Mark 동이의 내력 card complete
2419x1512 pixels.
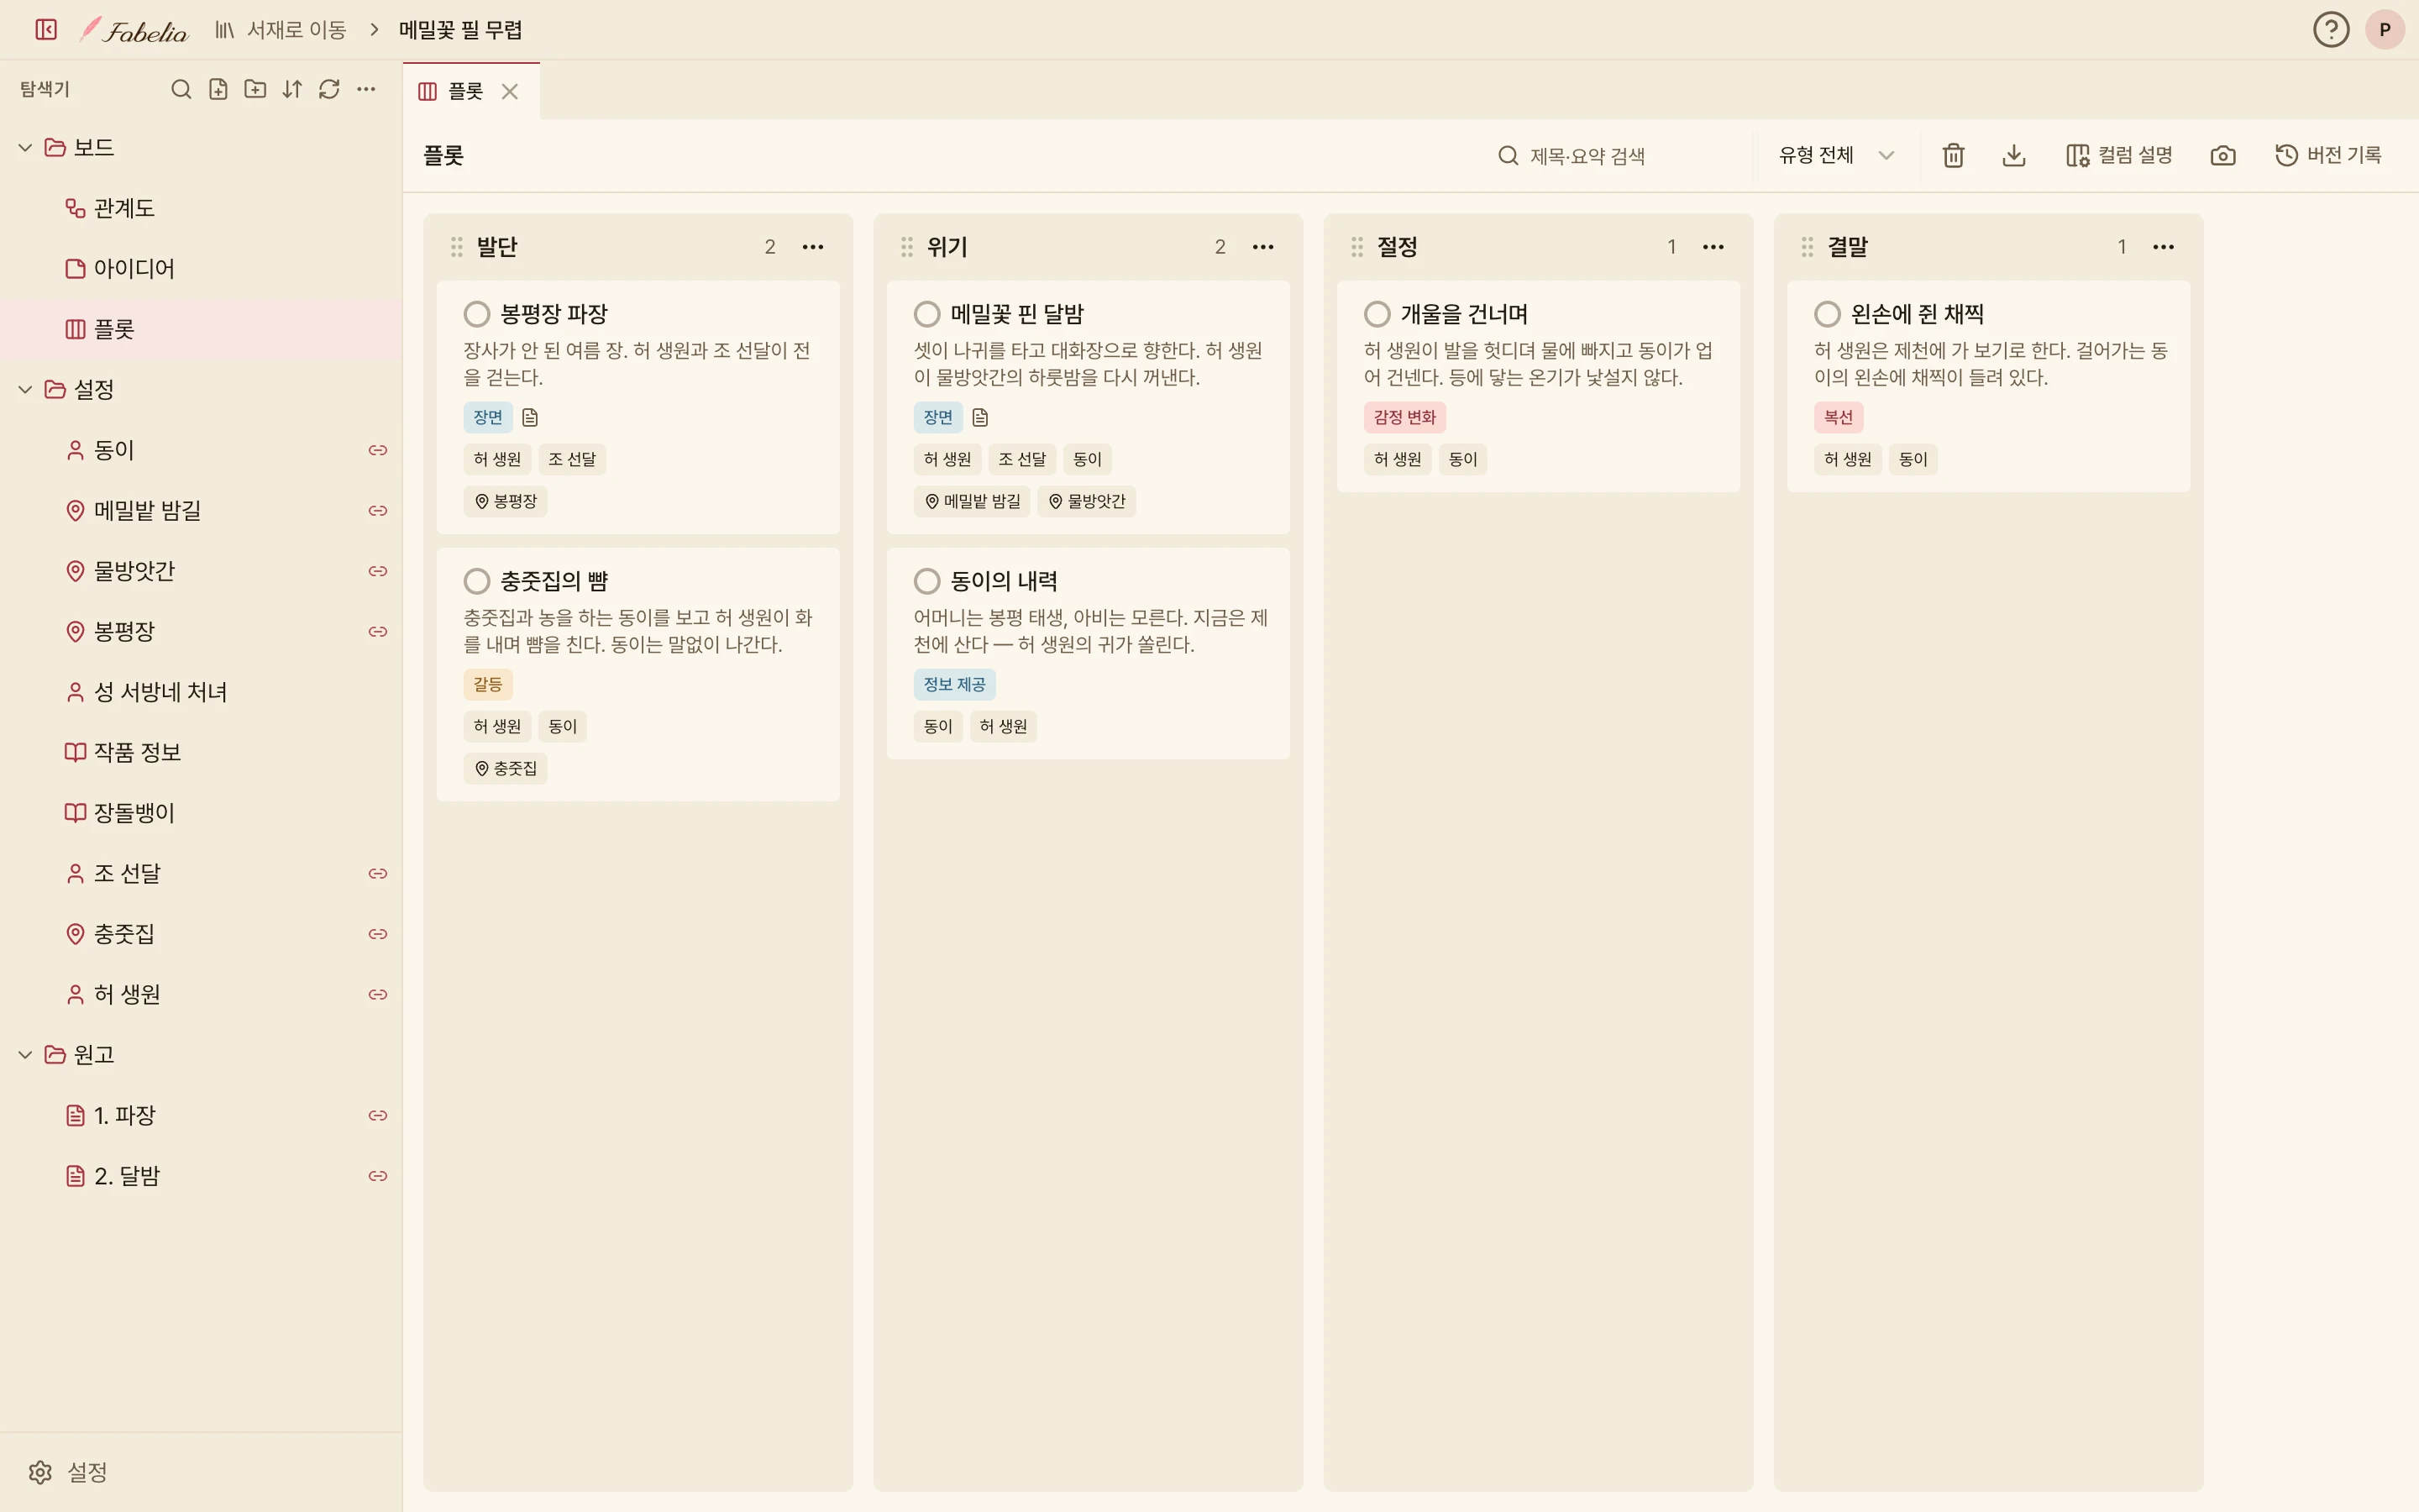[926, 581]
